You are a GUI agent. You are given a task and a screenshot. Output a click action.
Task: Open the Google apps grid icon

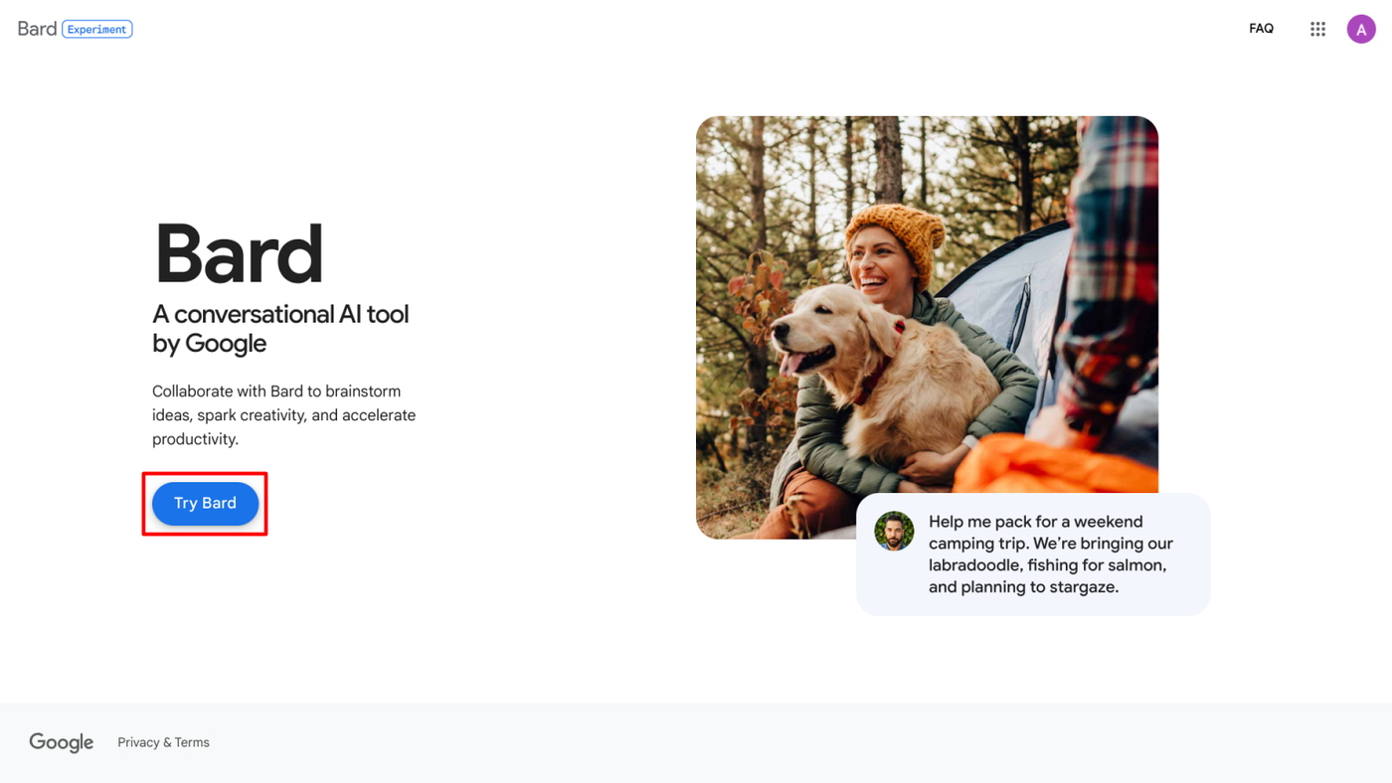[x=1317, y=29]
